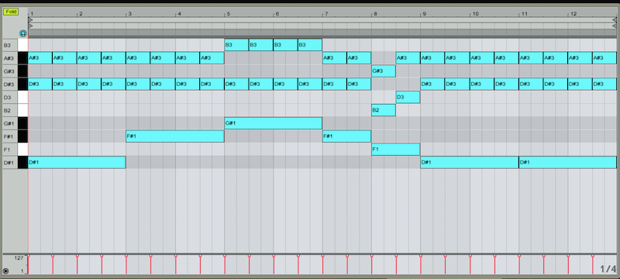620x279 pixels.
Task: Click bar 8 on the beat ruler
Action: (x=375, y=14)
